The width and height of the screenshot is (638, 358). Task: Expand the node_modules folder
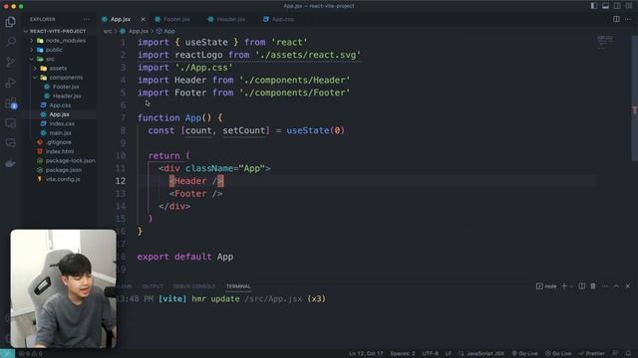pos(59,40)
